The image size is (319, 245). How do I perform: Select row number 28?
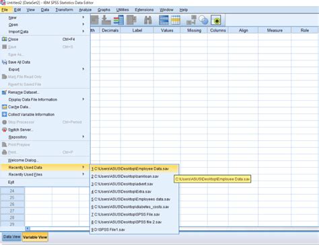(x=12, y=217)
